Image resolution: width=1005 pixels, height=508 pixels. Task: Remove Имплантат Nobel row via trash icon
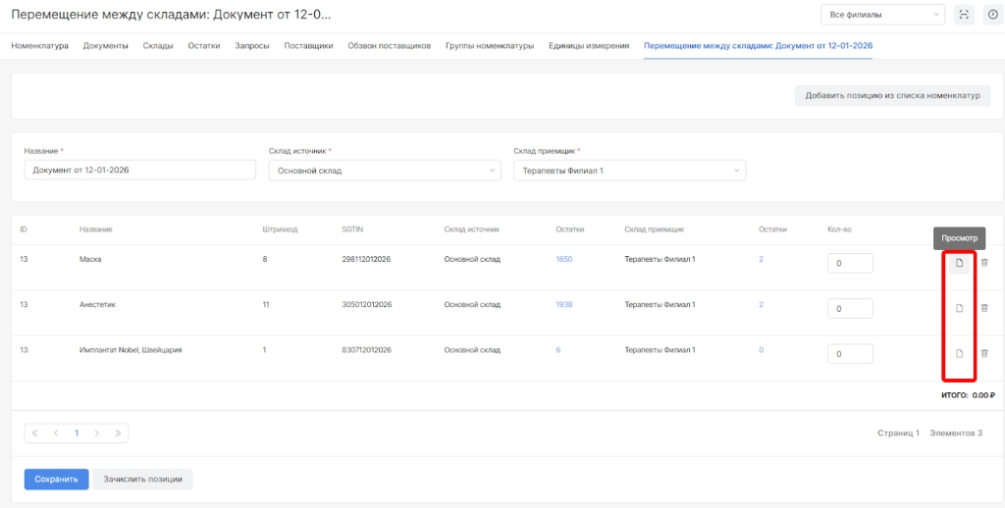(984, 353)
